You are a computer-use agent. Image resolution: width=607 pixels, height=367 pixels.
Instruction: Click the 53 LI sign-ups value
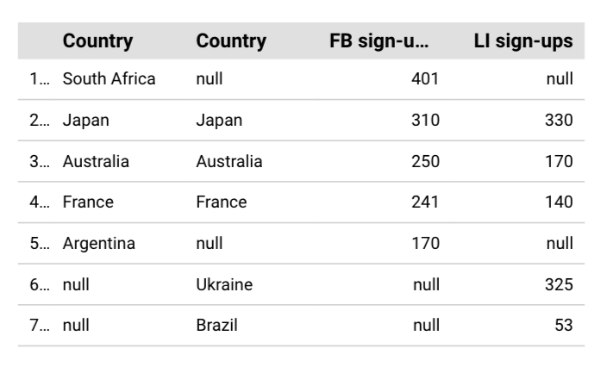coord(564,326)
